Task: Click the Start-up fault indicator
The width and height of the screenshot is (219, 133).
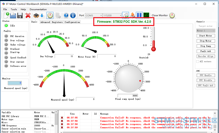Action: coord(6,53)
